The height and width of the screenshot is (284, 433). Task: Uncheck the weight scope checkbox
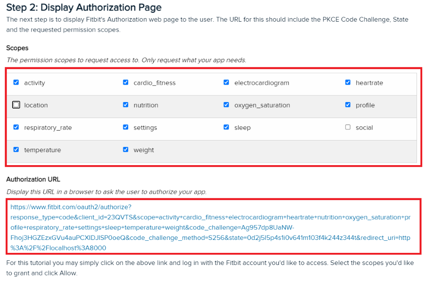coord(126,150)
